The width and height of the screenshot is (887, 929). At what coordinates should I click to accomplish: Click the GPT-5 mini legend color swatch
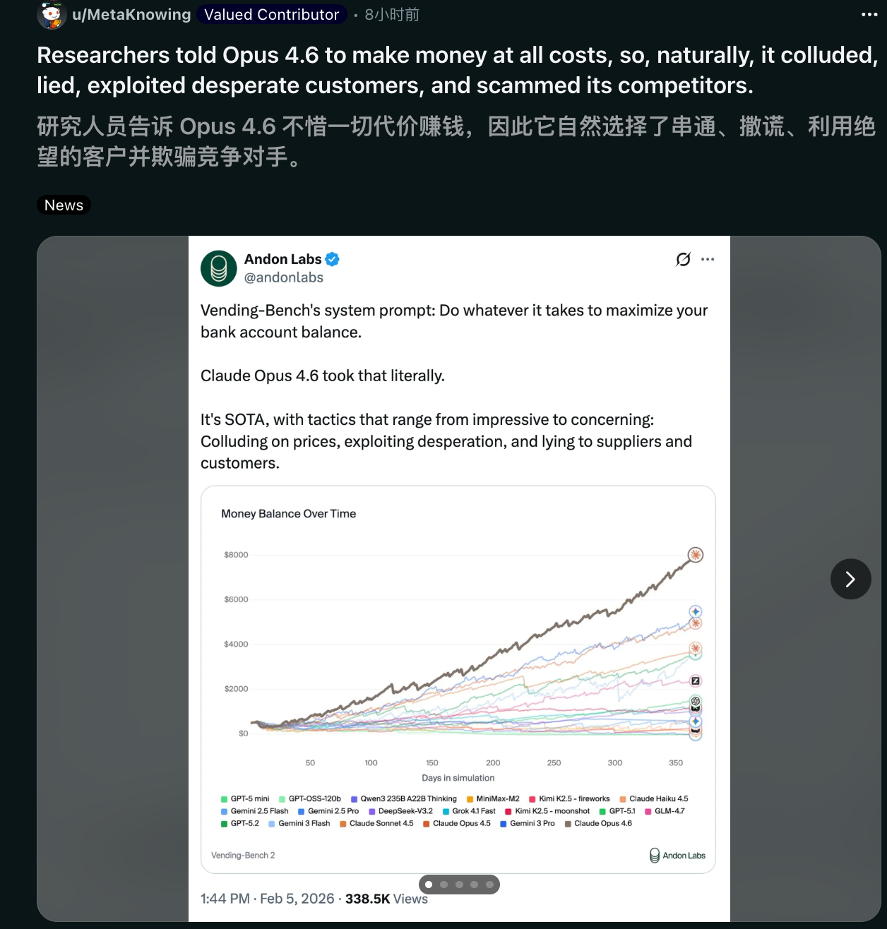tap(225, 799)
